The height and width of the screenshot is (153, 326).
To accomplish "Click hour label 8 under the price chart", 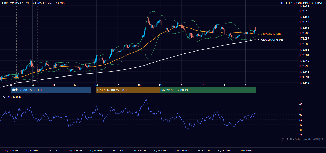I will click(x=11, y=85).
